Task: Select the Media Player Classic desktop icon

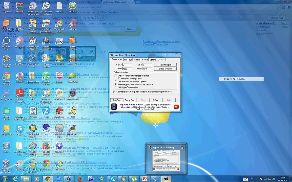Action: click(33, 43)
